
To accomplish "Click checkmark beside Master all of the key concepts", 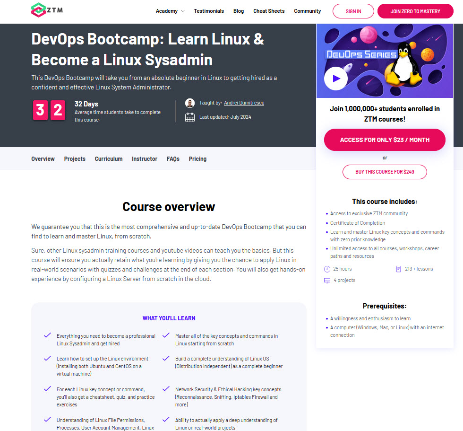I will (x=166, y=335).
